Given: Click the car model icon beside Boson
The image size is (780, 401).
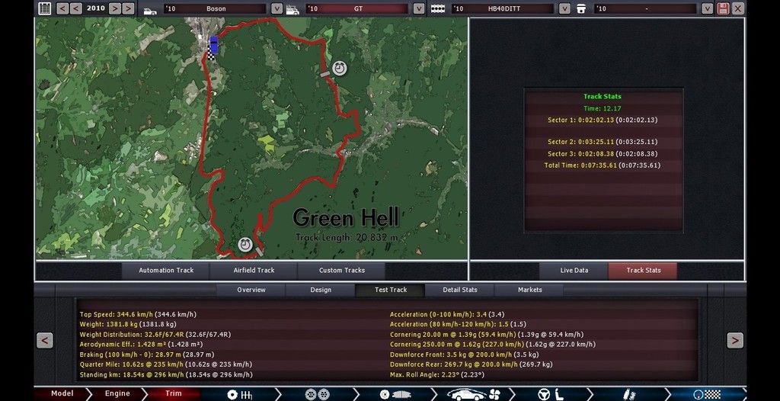Looking at the screenshot, I should tap(150, 10).
